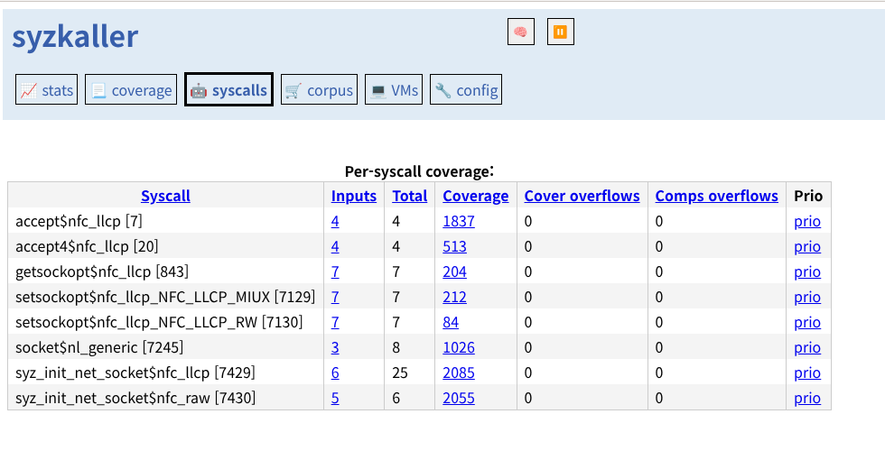Select the accept4$nfc_llcp [20] syscall name
The height and width of the screenshot is (460, 885).
(x=87, y=246)
